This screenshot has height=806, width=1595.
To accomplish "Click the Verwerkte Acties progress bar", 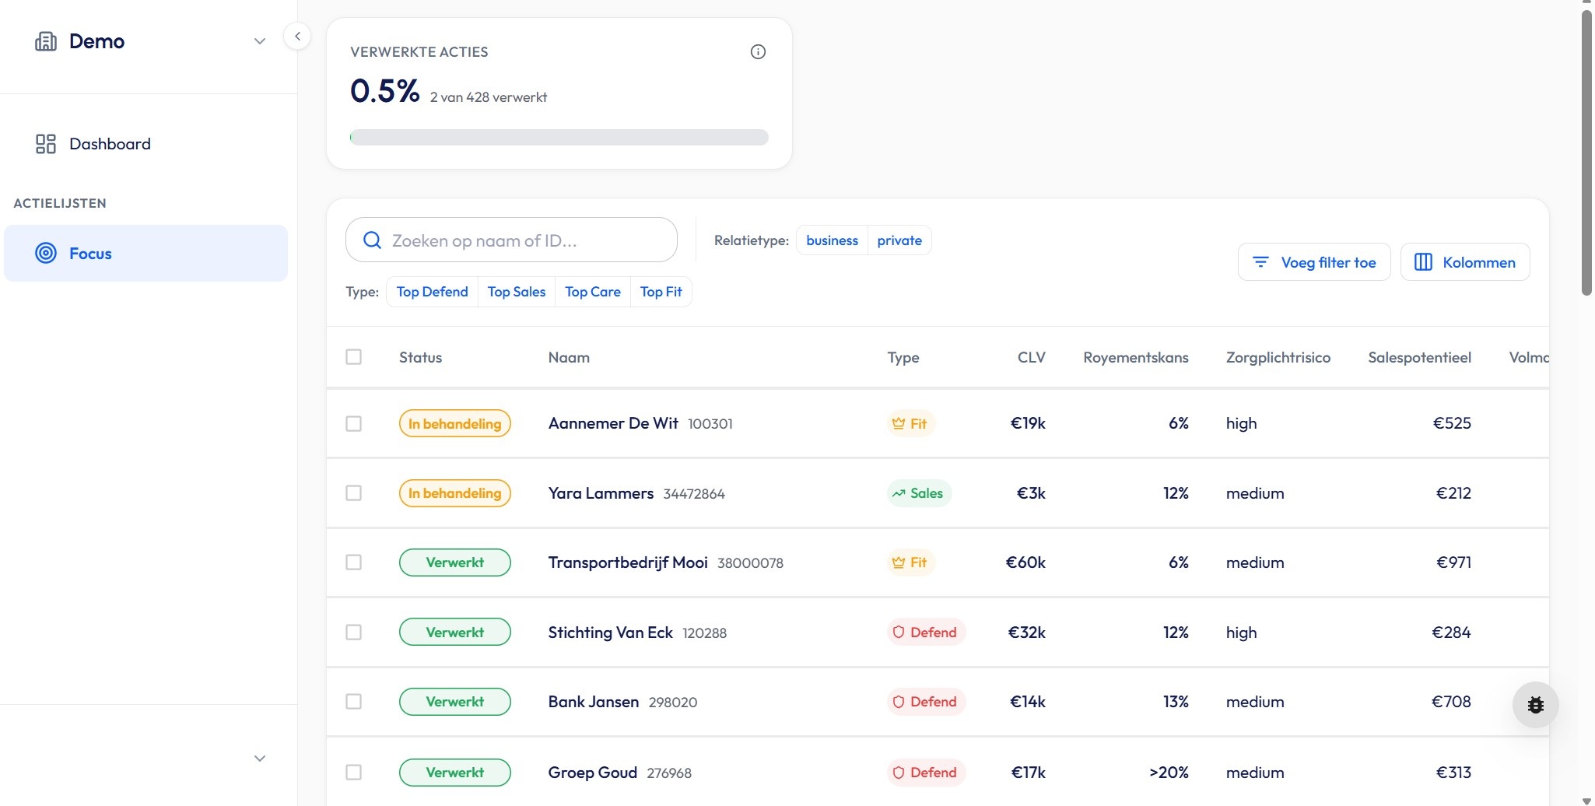I will (559, 138).
